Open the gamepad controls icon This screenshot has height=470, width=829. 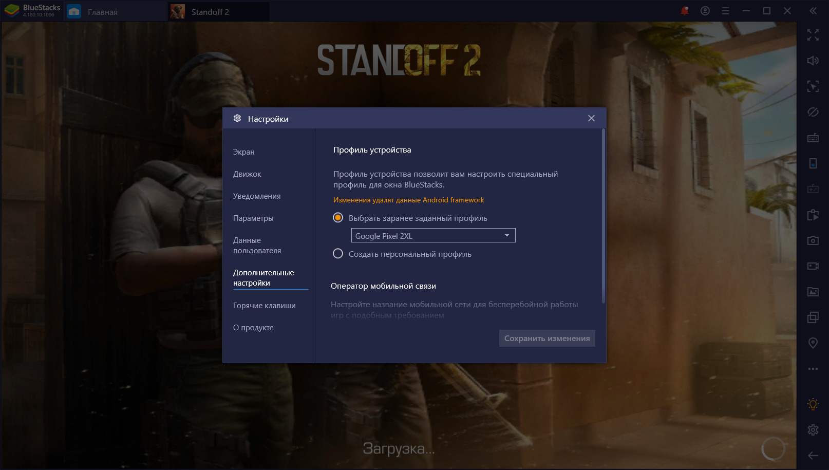point(813,189)
